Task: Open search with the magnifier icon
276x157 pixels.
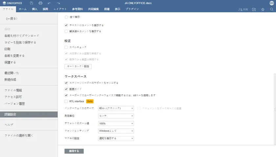Action: [272, 9]
